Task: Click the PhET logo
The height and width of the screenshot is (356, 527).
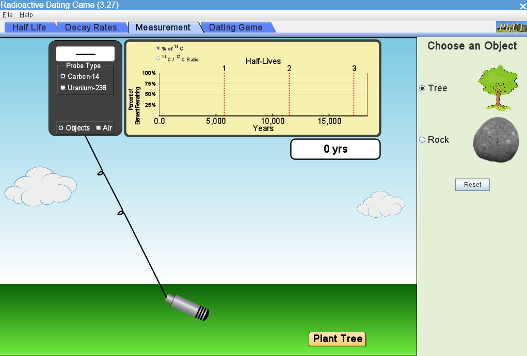Action: point(510,27)
